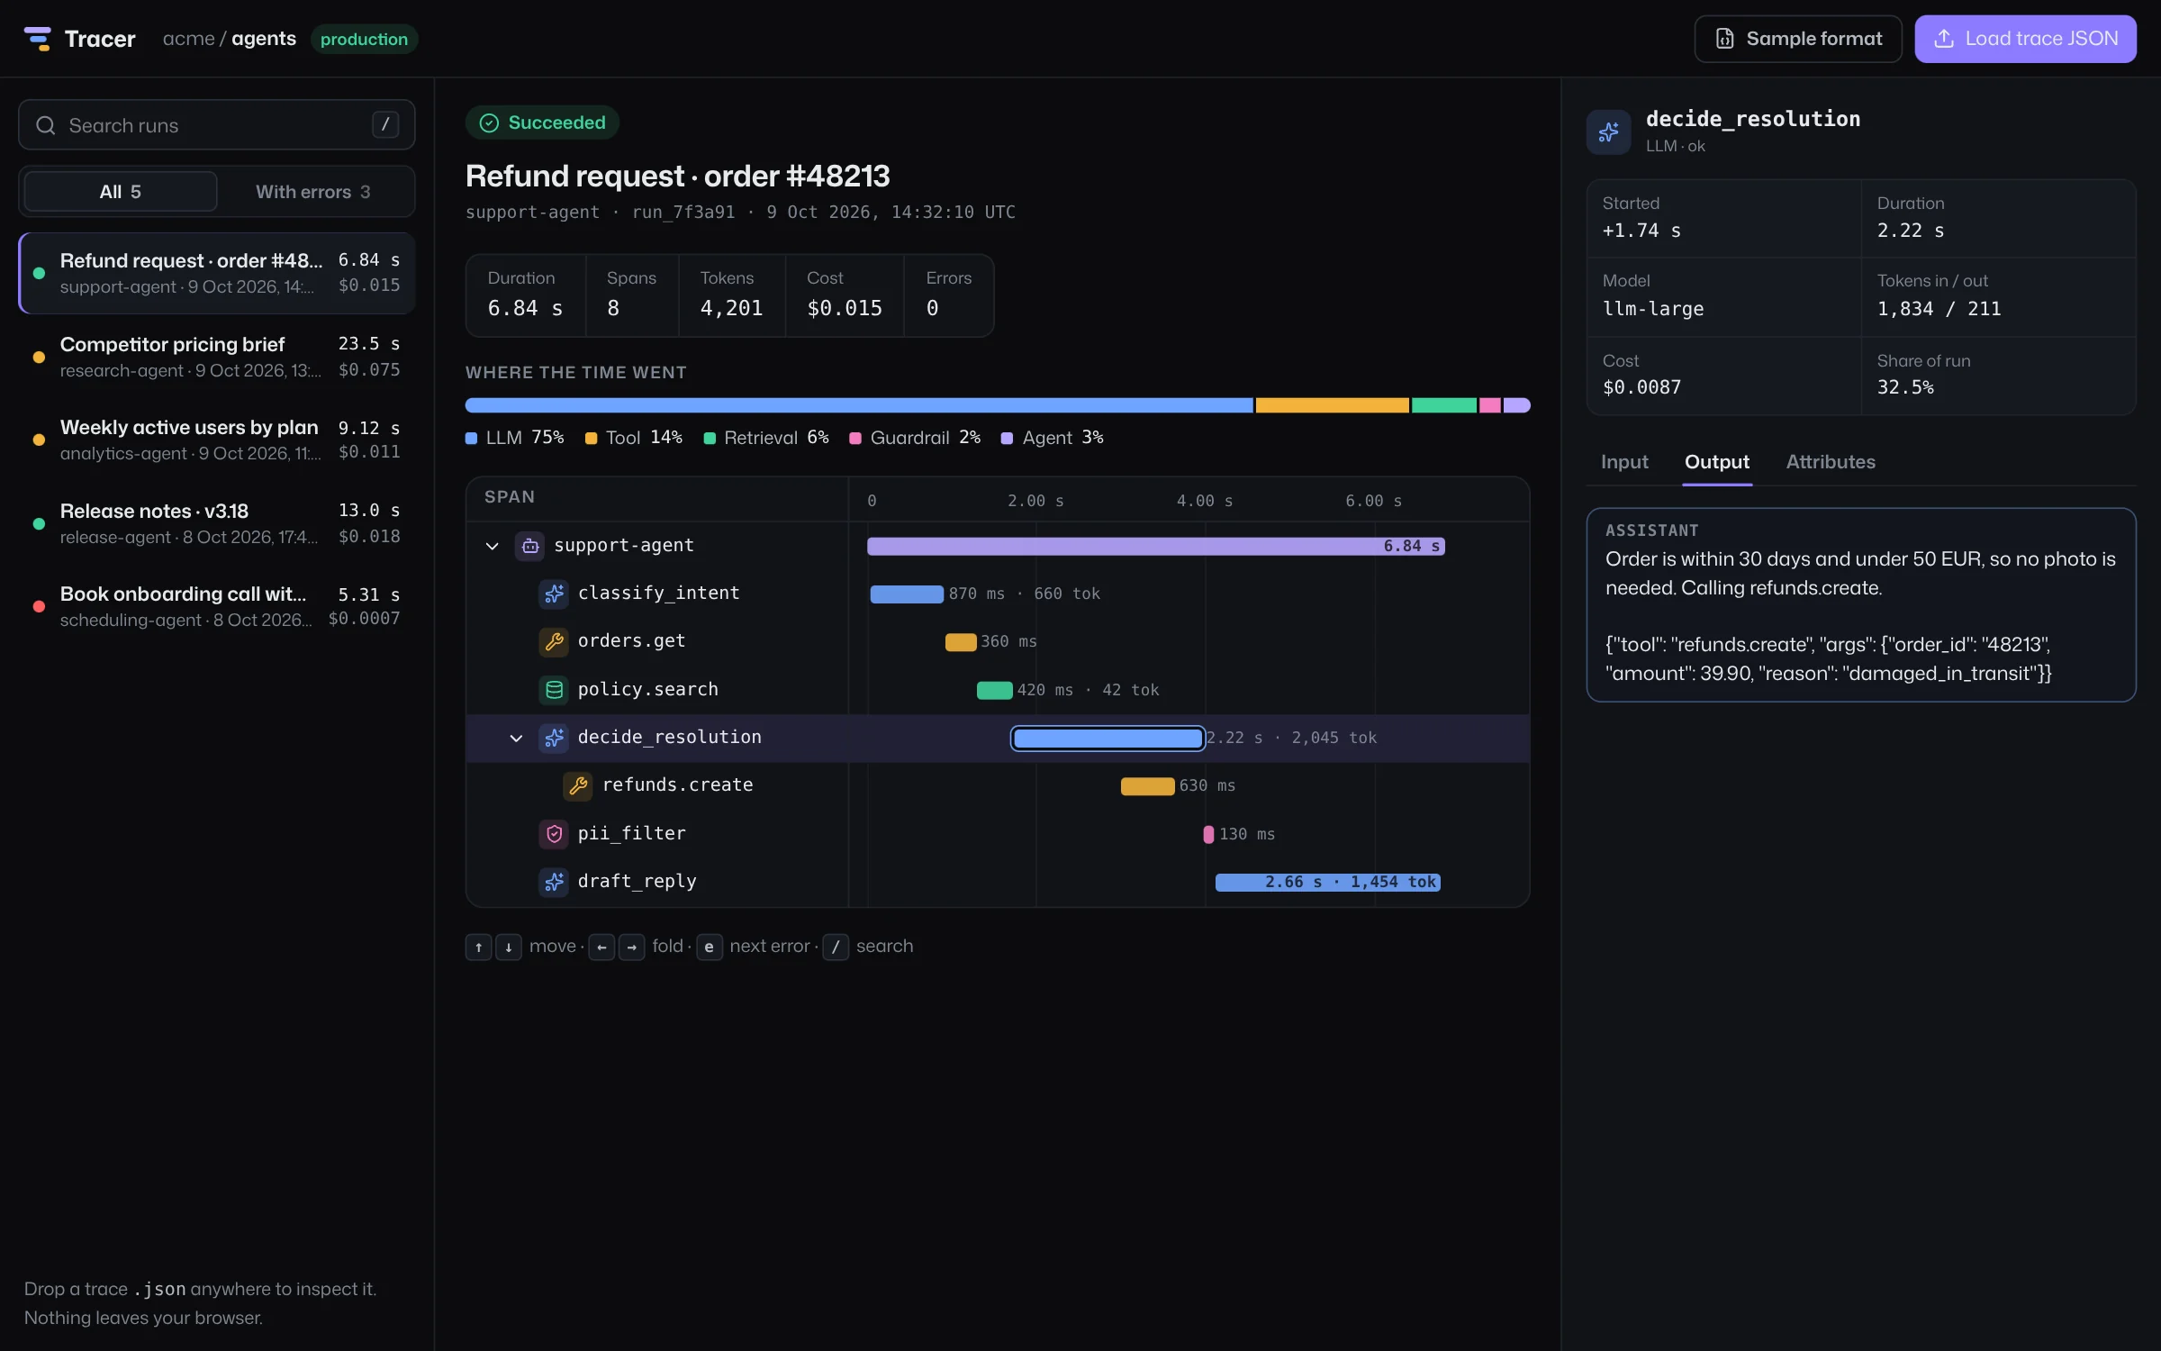Click the pii_filter shield icon
This screenshot has height=1351, width=2161.
click(554, 834)
